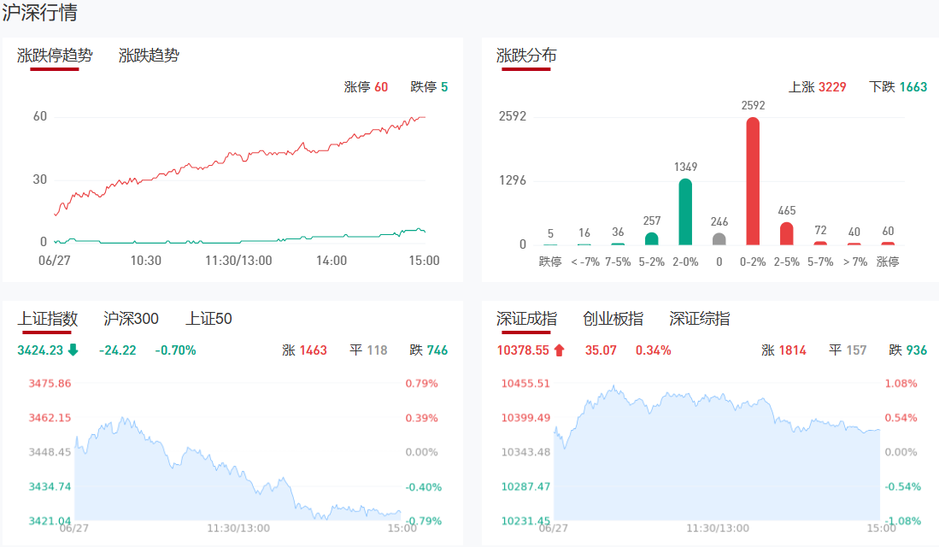
Task: Click the gray bar labeled 246
Action: point(719,239)
